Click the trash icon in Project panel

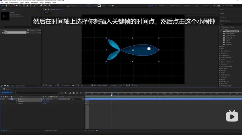pyautogui.click(x=17, y=86)
